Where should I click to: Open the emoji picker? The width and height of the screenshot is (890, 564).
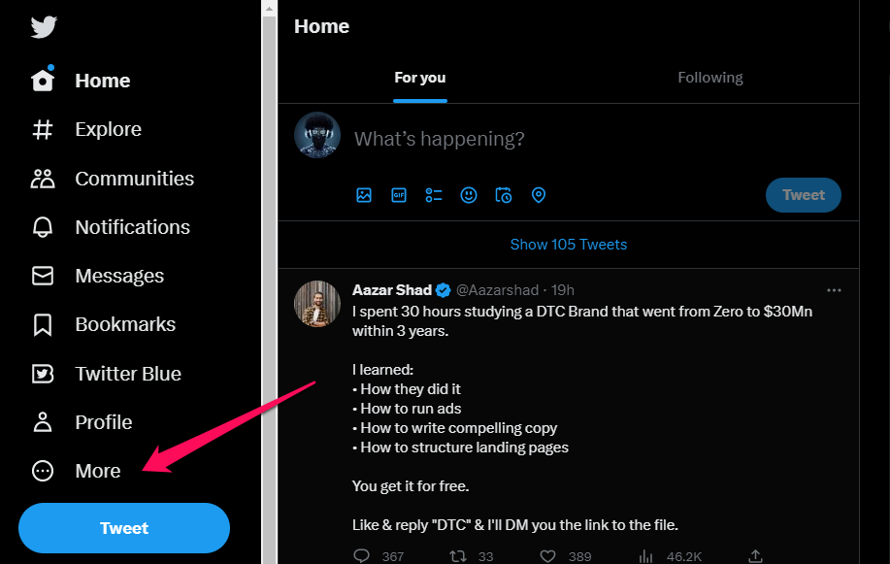tap(468, 195)
